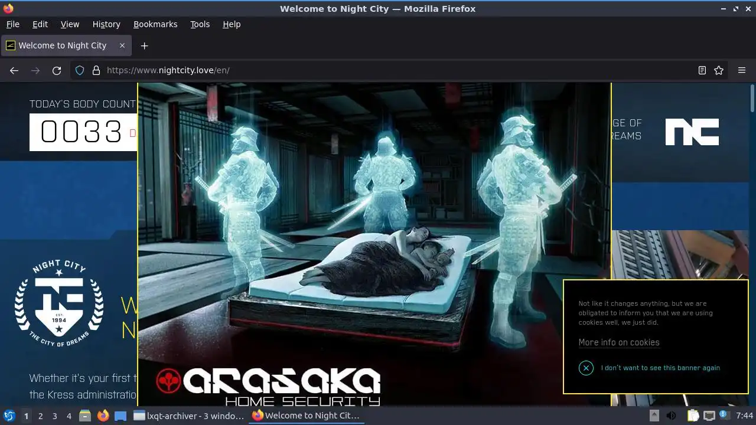The height and width of the screenshot is (425, 756).
Task: Open the Edit menu
Action: pyautogui.click(x=40, y=24)
